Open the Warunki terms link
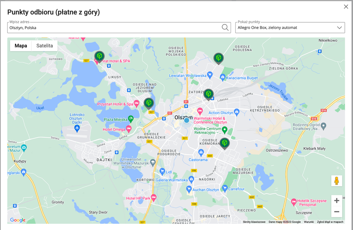 pyautogui.click(x=309, y=222)
